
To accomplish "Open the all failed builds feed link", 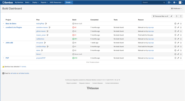I will 24,73.
